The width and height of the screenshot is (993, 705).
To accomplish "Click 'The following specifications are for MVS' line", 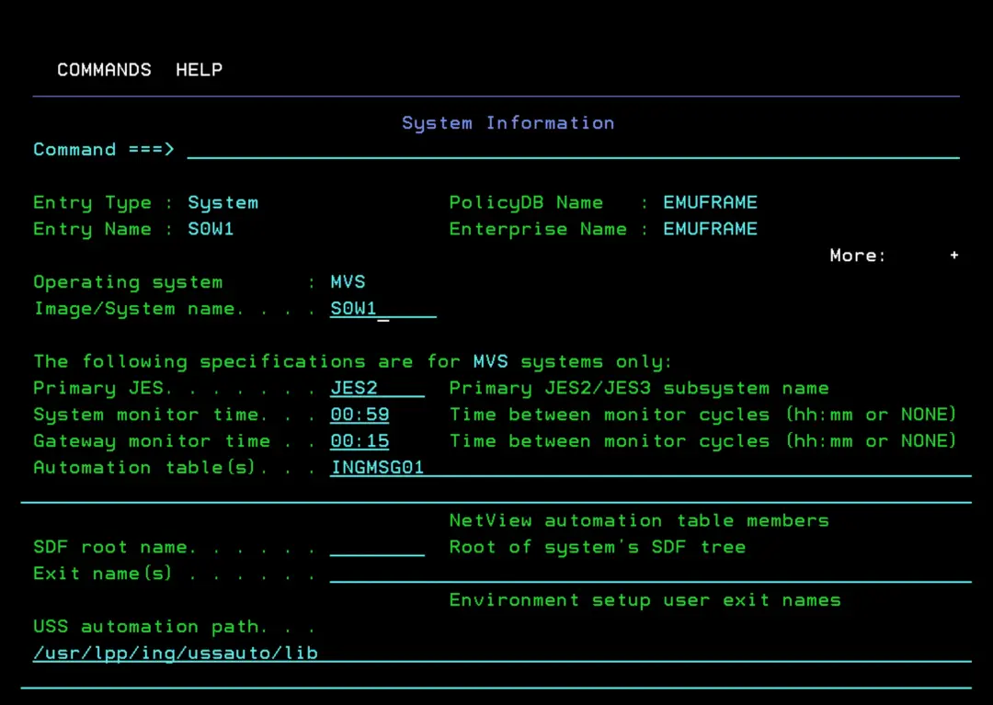I will pos(352,362).
